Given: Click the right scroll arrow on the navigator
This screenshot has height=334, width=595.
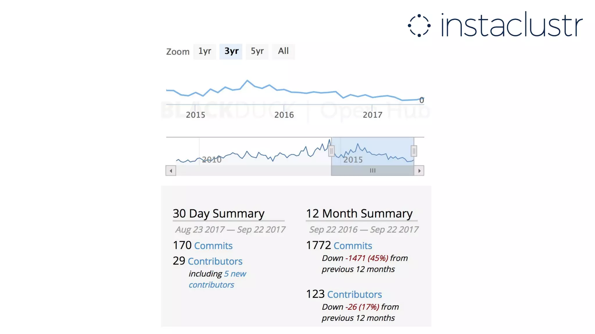Looking at the screenshot, I should tap(419, 171).
